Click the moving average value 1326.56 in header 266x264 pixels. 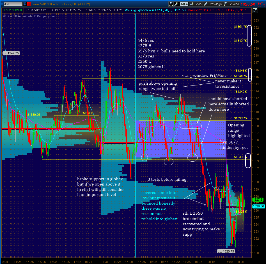(x=180, y=10)
